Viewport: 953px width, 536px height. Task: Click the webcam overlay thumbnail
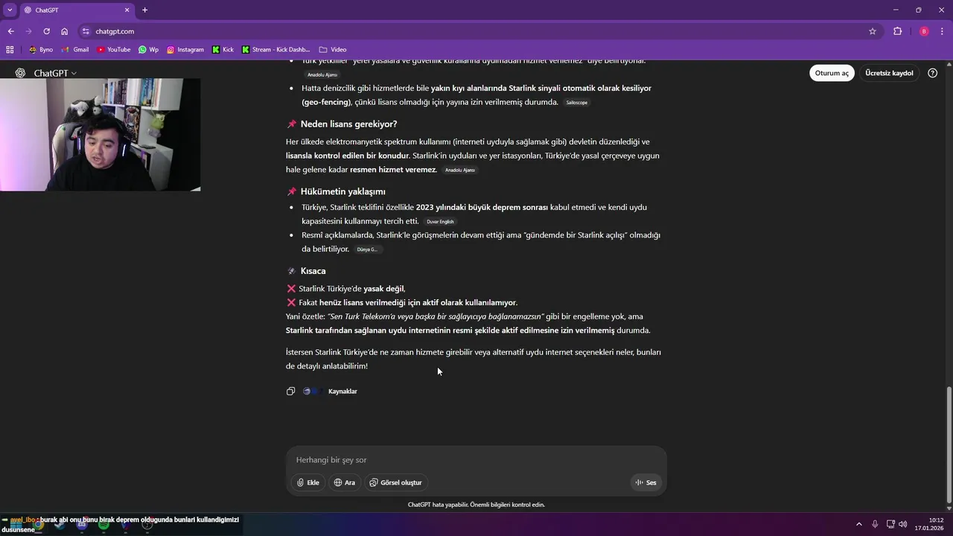[x=101, y=135]
